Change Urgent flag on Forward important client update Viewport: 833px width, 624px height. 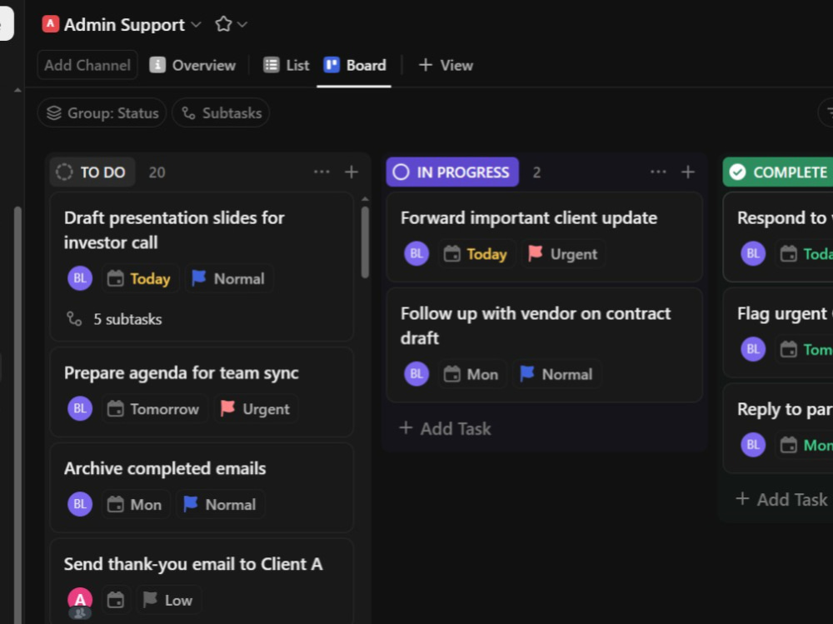point(563,253)
